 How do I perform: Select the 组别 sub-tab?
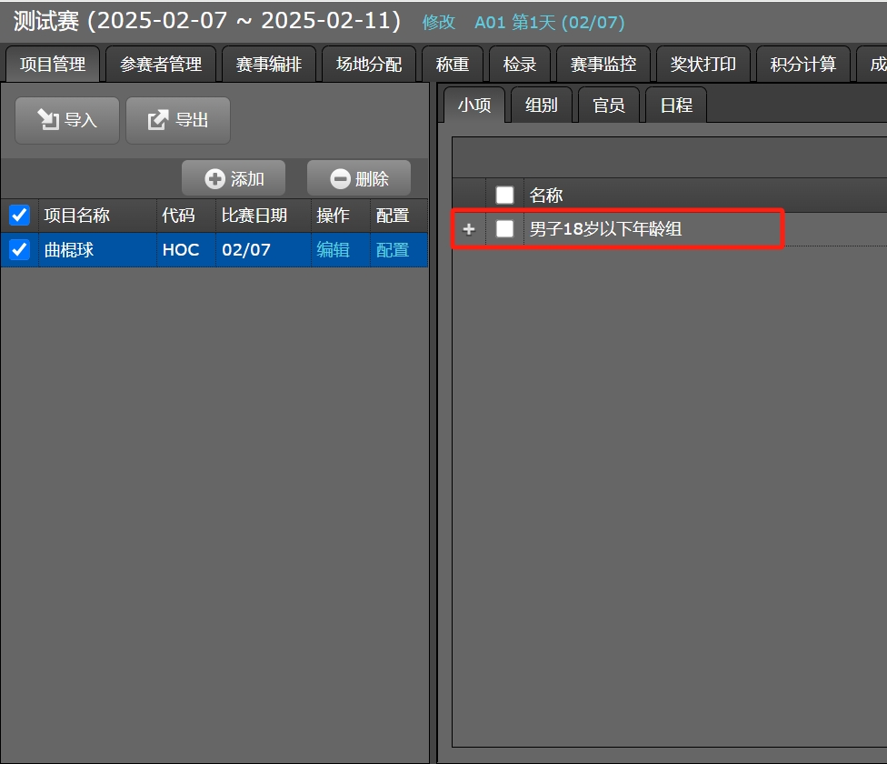[x=541, y=106]
